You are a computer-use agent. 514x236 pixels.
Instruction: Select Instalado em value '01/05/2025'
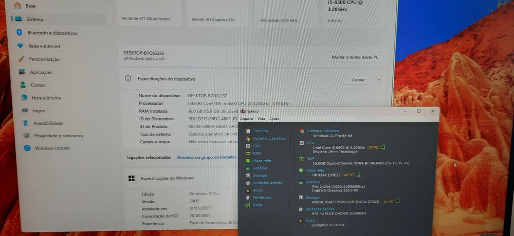(200, 208)
